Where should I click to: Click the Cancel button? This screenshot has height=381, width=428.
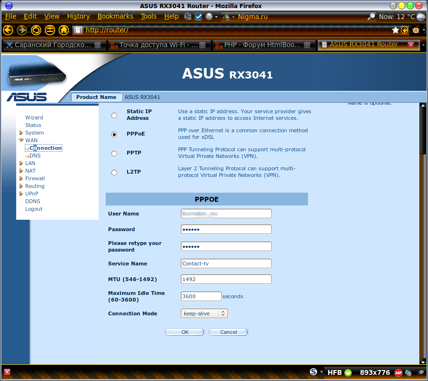(229, 332)
